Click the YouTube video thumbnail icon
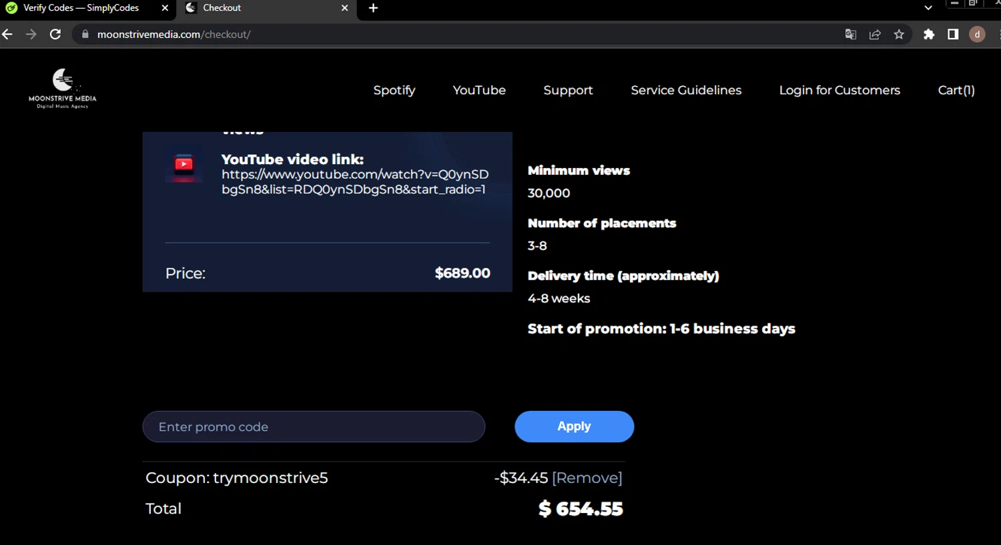1001x545 pixels. tap(184, 164)
